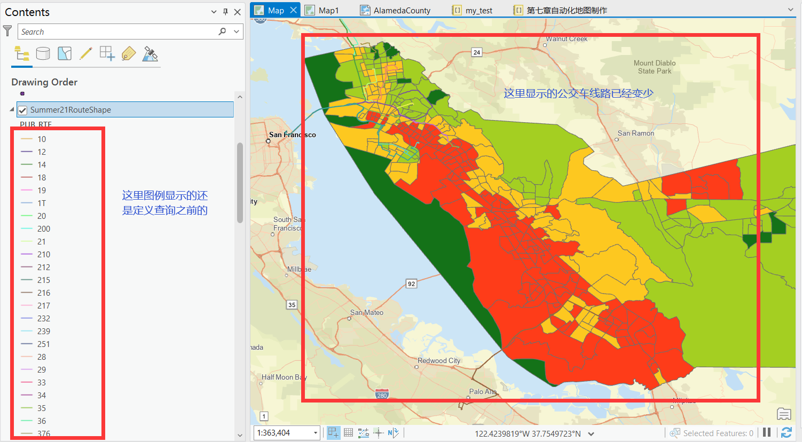Image resolution: width=802 pixels, height=442 pixels.
Task: Select legend label 19
Action: 42,190
